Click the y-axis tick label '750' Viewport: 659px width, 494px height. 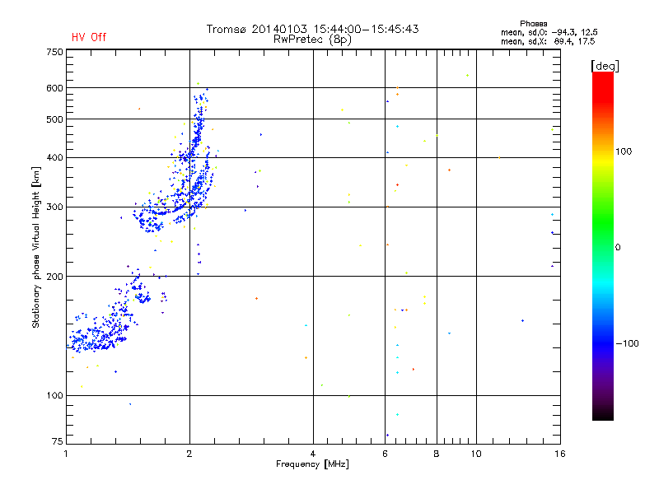(54, 52)
